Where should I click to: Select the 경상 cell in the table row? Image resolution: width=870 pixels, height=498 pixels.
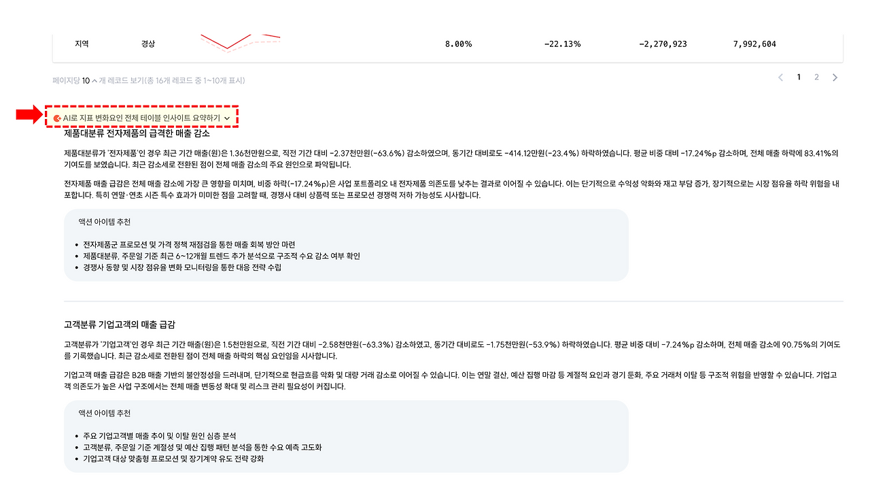(147, 44)
